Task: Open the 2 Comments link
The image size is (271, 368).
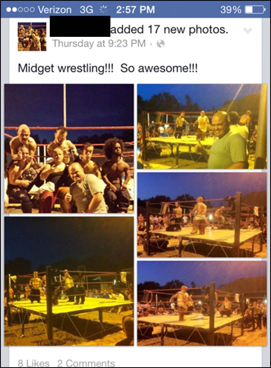Action: click(x=86, y=363)
